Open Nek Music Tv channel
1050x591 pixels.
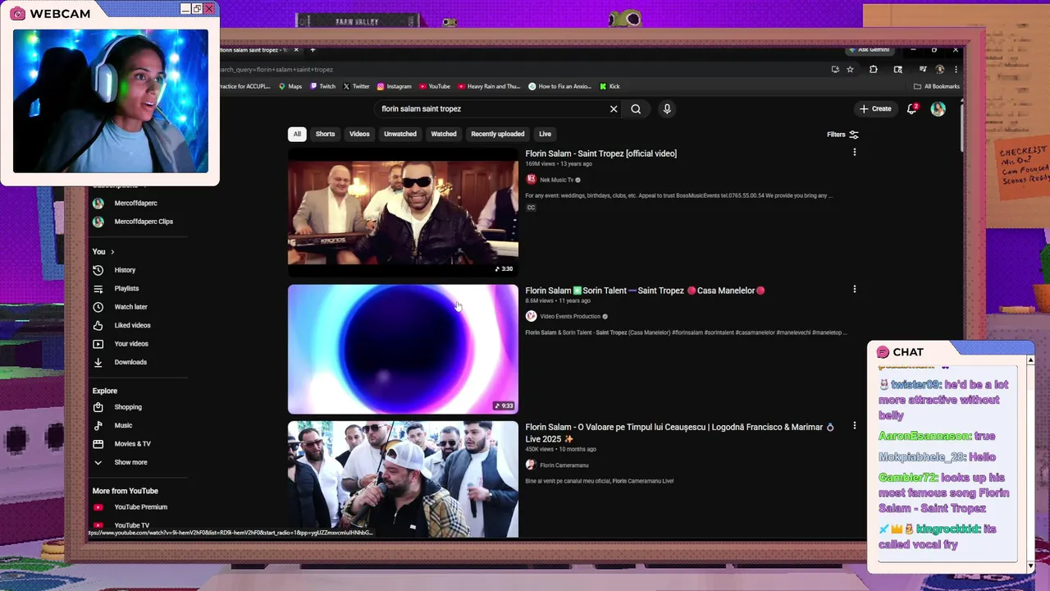click(x=556, y=180)
